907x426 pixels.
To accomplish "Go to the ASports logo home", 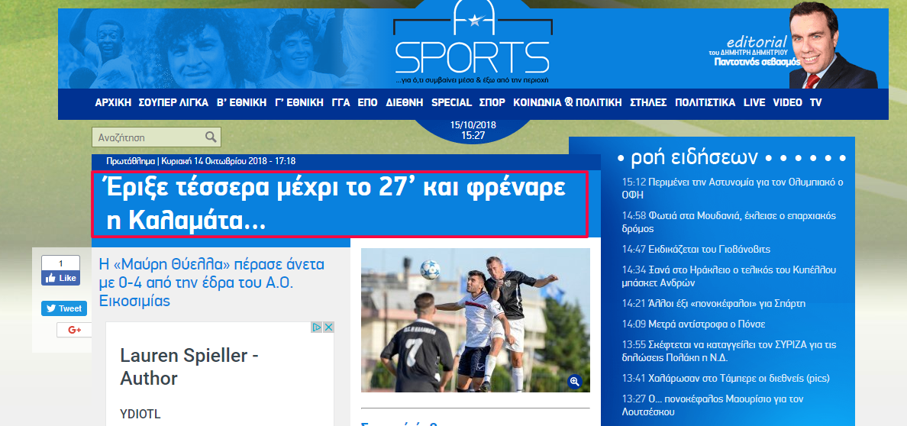I will [x=472, y=42].
